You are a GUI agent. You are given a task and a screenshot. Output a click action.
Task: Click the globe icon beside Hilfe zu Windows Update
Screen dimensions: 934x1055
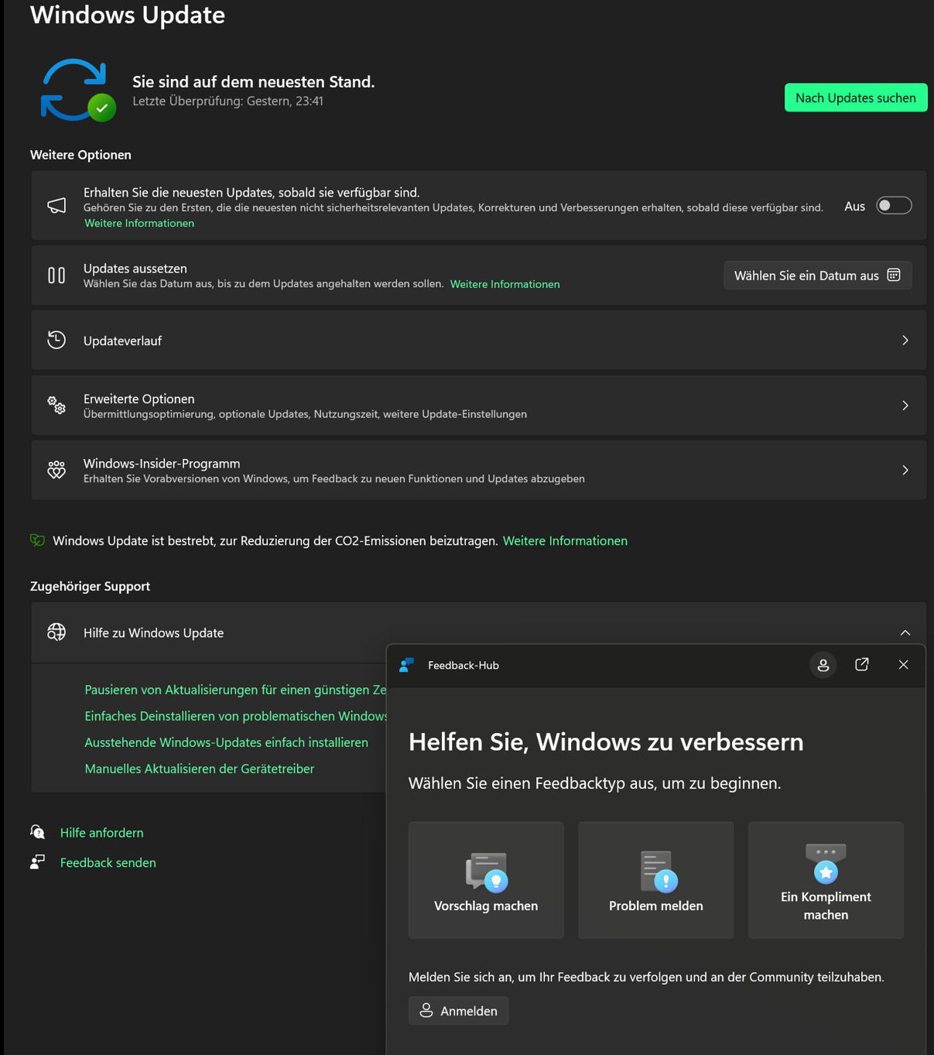point(56,632)
